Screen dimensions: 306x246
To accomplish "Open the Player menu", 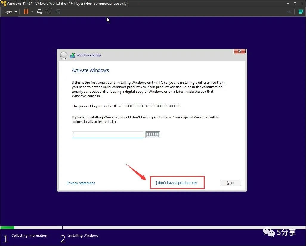I will pyautogui.click(x=9, y=12).
